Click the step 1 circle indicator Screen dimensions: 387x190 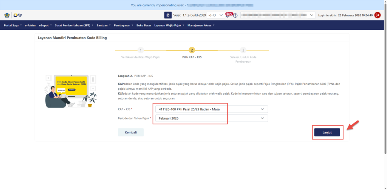tap(141, 50)
